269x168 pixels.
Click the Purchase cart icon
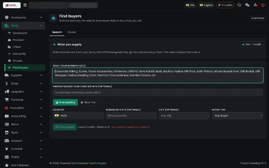point(7,100)
